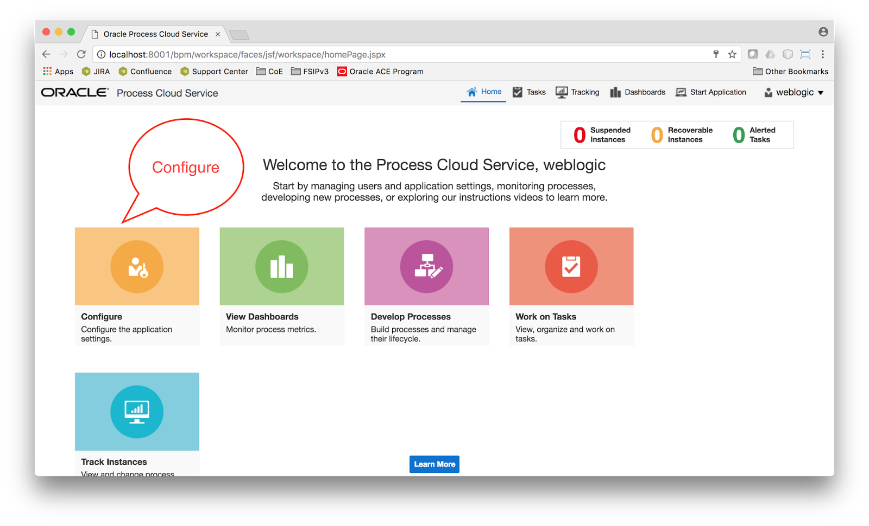
Task: Open the Chrome menu with three dots
Action: tap(822, 54)
